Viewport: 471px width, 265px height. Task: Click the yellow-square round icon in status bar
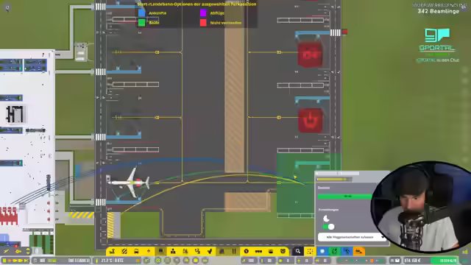[x=196, y=261]
